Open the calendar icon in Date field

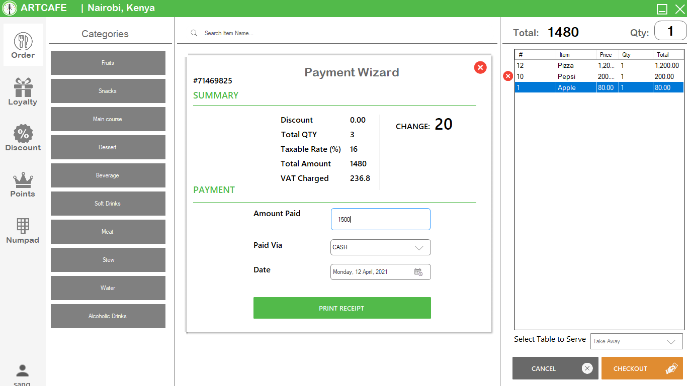point(419,271)
